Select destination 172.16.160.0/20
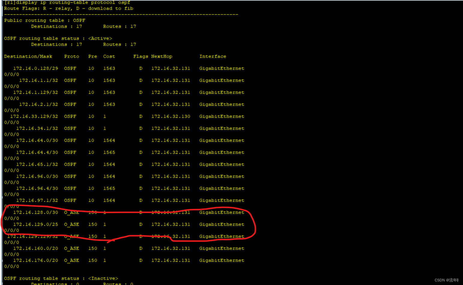463x285 pixels. (35, 248)
